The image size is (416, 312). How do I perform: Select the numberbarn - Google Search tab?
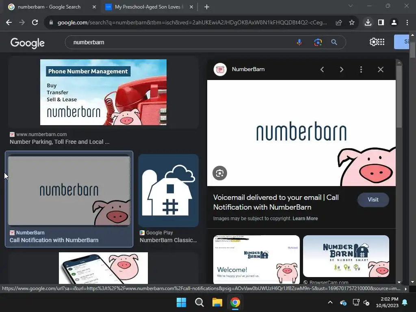coord(49,7)
